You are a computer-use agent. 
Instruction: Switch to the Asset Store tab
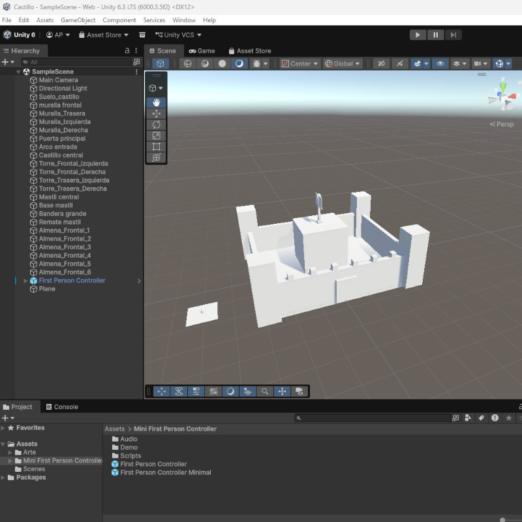(x=250, y=51)
